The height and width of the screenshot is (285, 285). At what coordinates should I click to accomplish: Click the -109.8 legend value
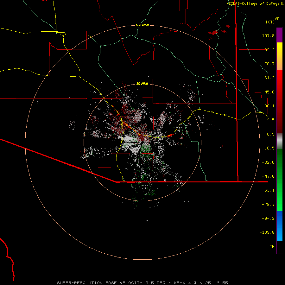[x=267, y=232]
